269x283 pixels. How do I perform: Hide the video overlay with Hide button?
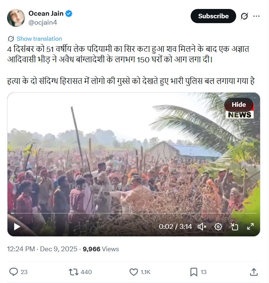coord(239,105)
